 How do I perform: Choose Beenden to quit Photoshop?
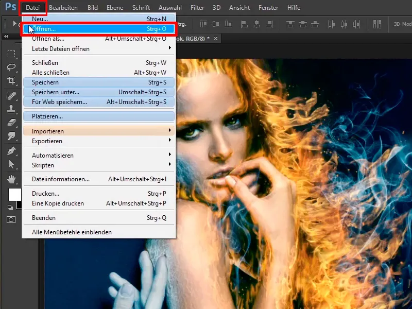pyautogui.click(x=99, y=218)
